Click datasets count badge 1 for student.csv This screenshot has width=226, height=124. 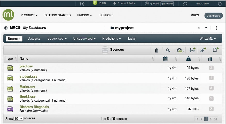tap(211, 78)
